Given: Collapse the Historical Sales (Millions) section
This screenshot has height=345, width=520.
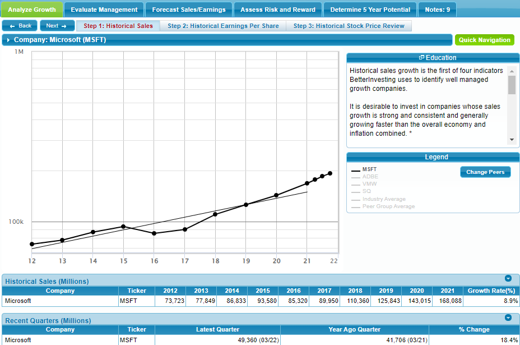Looking at the screenshot, I should click(508, 278).
